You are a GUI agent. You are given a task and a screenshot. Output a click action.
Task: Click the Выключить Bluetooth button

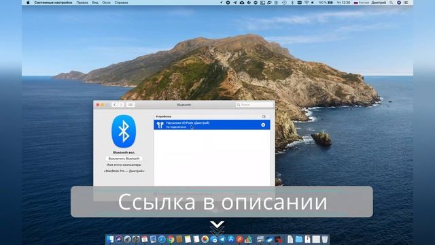click(x=124, y=159)
